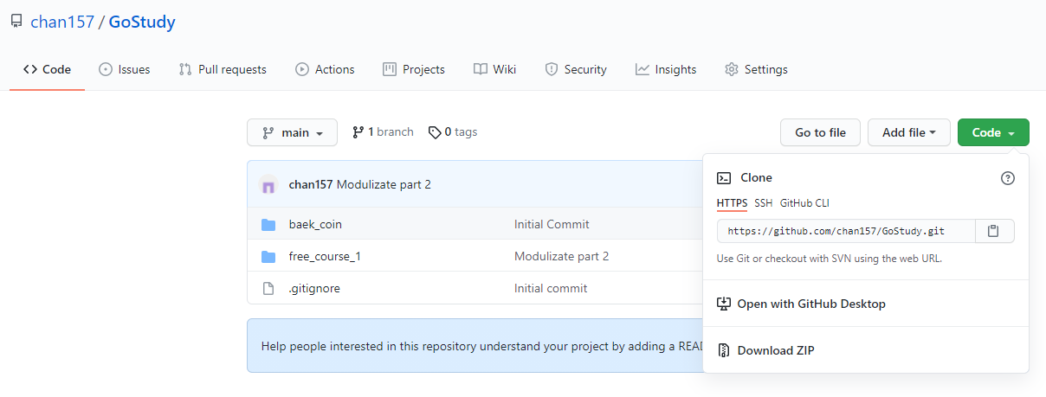Click the branch icon inside main button
Screen dimensions: 1046x397
[x=268, y=133]
